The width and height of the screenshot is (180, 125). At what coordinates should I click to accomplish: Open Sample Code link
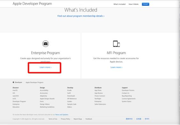click(72, 104)
